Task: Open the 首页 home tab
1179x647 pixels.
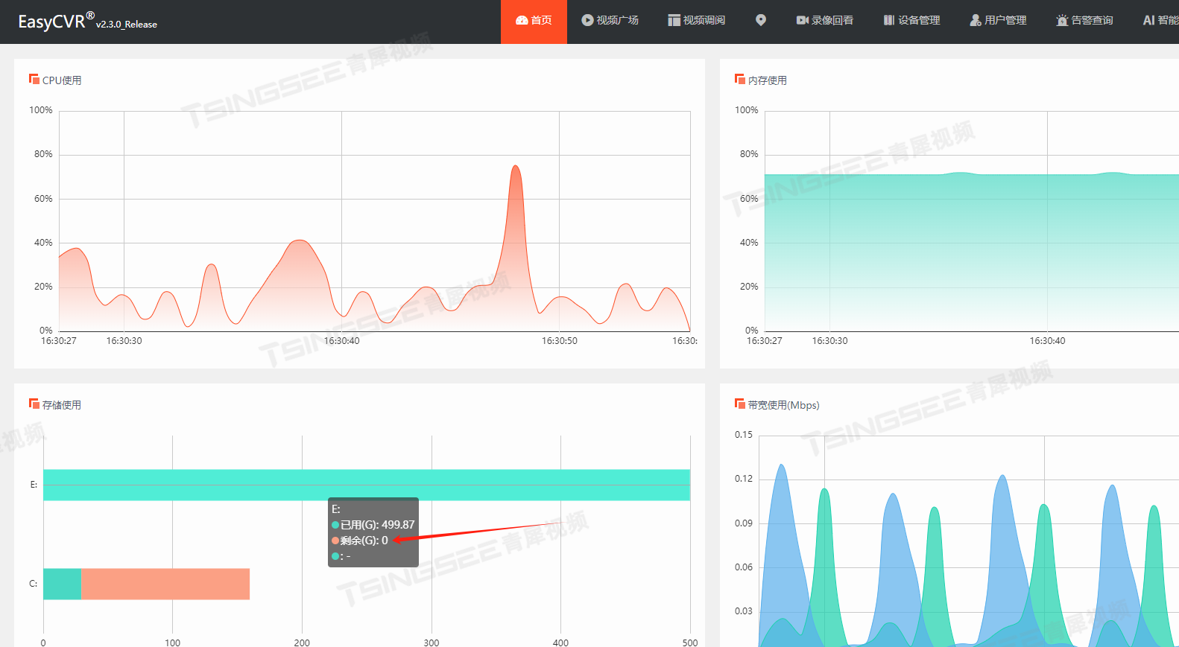Action: tap(534, 21)
